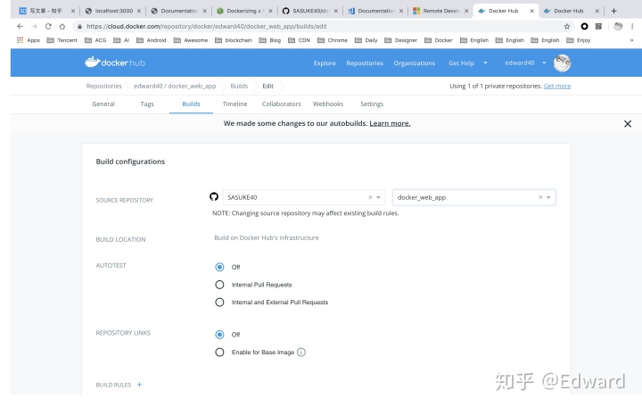Switch to the Builds tab
Screen dimensions: 642x407
pos(191,104)
